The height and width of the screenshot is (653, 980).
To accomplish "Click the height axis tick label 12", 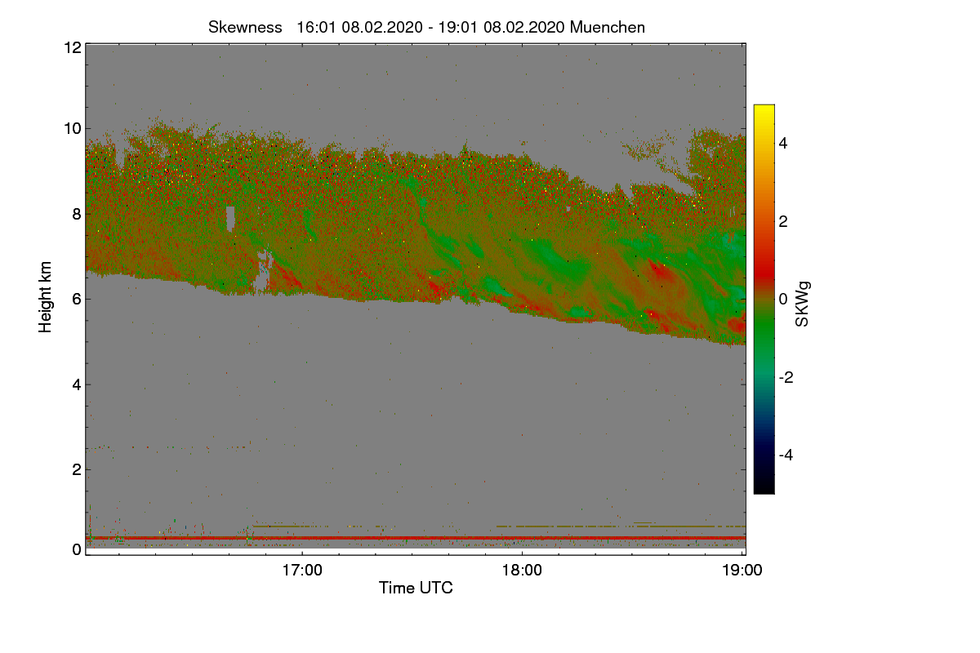I will [72, 47].
